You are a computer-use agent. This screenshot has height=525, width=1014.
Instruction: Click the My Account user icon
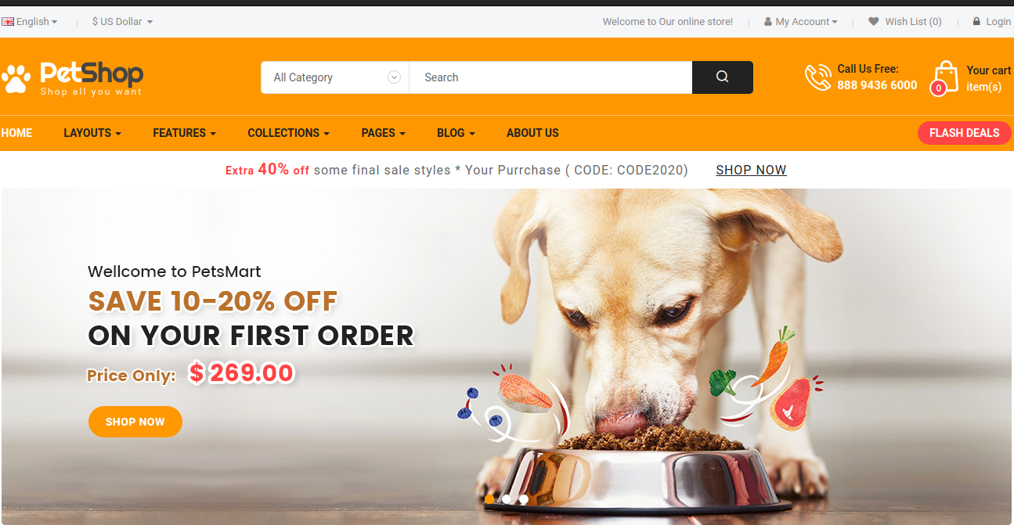[768, 22]
